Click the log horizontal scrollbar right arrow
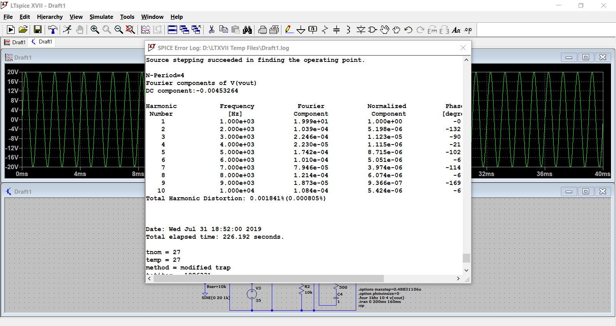 tap(458, 278)
